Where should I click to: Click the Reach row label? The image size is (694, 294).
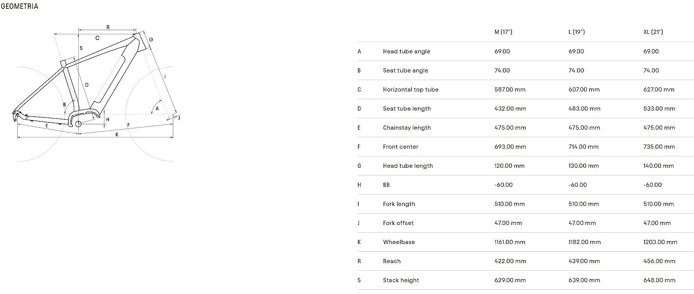coord(392,261)
